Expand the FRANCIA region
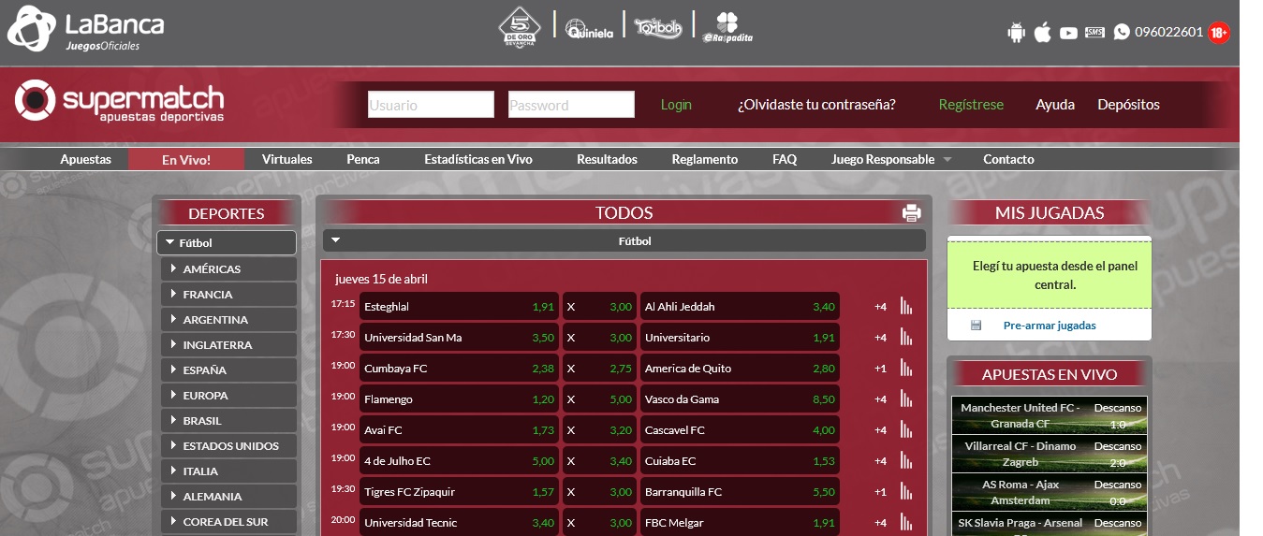 point(228,294)
